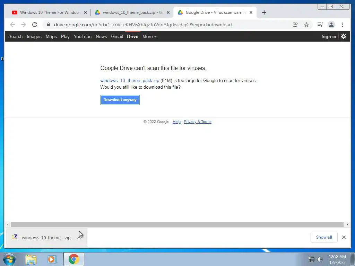Image resolution: width=355 pixels, height=266 pixels.
Task: Open Images in the Google bar
Action: tap(34, 36)
